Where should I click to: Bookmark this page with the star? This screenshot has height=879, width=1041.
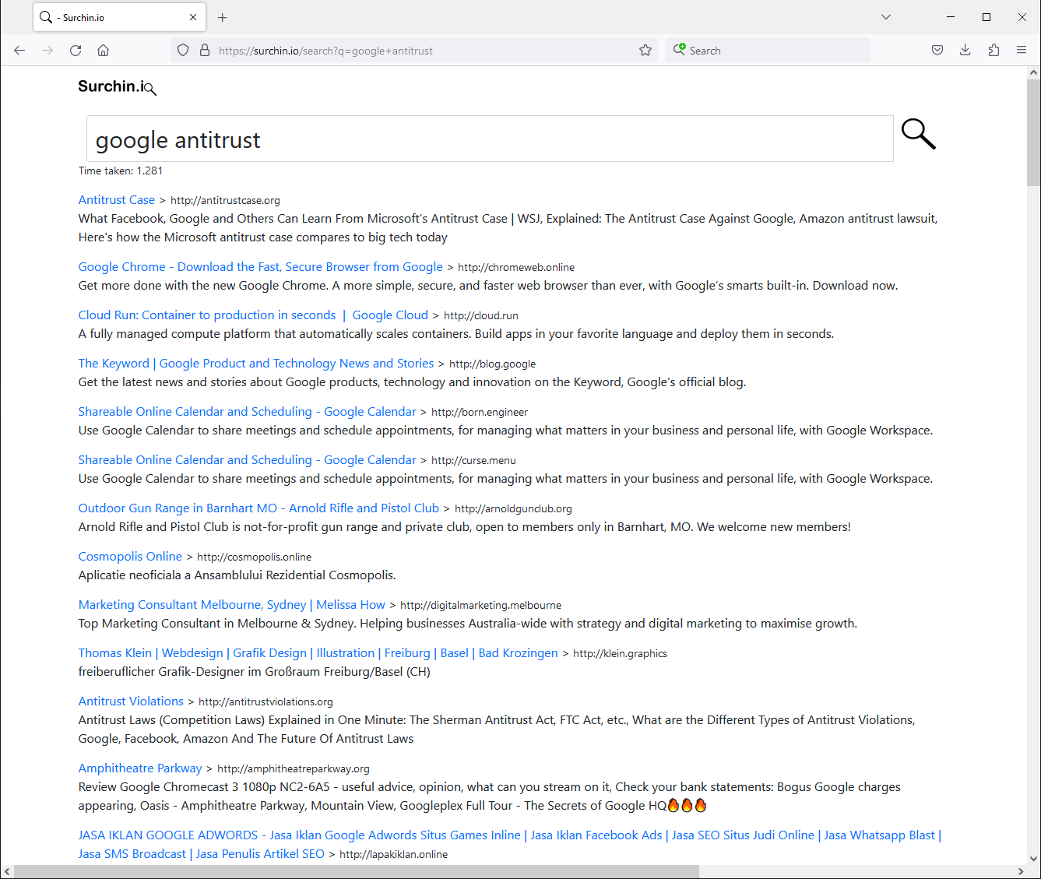(x=645, y=51)
